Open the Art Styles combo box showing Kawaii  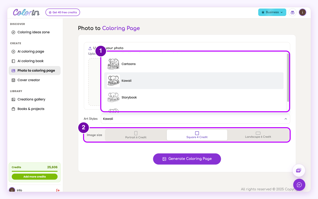[195, 119]
